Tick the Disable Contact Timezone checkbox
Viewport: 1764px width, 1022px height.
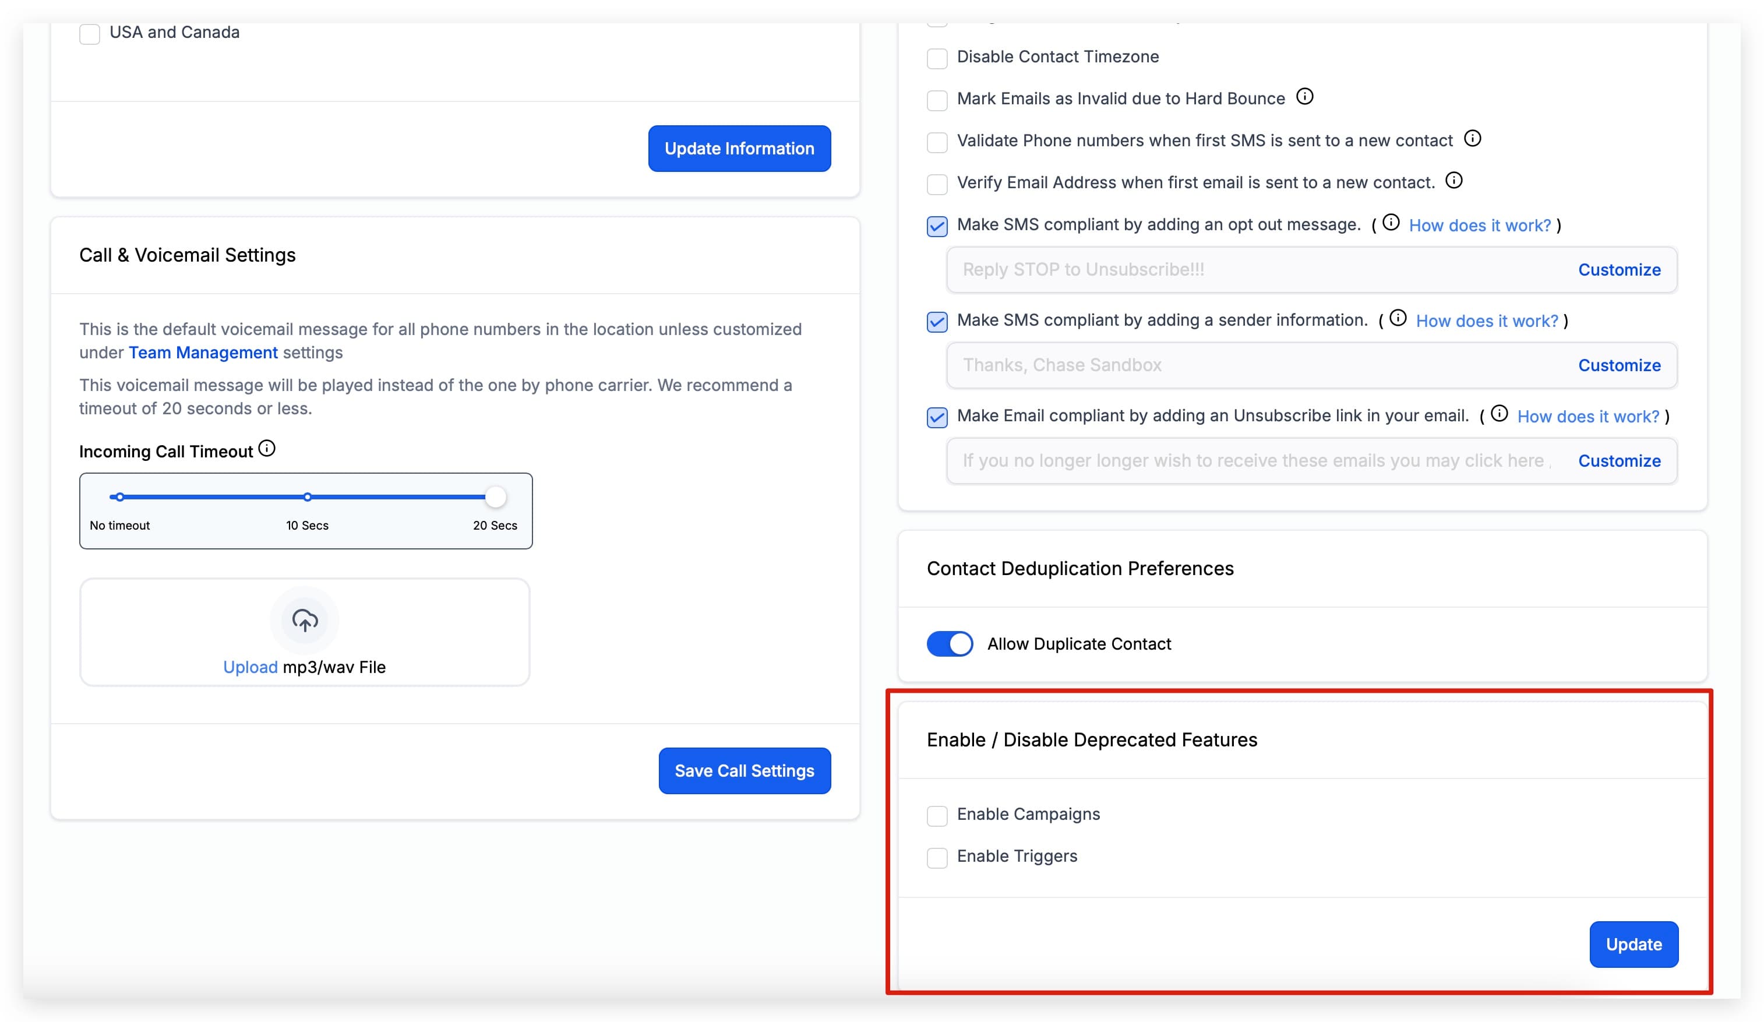pos(937,58)
